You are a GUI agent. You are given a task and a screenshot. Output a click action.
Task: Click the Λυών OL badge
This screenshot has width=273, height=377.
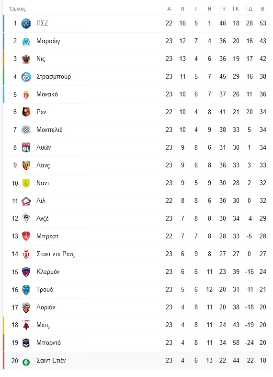coord(26,148)
